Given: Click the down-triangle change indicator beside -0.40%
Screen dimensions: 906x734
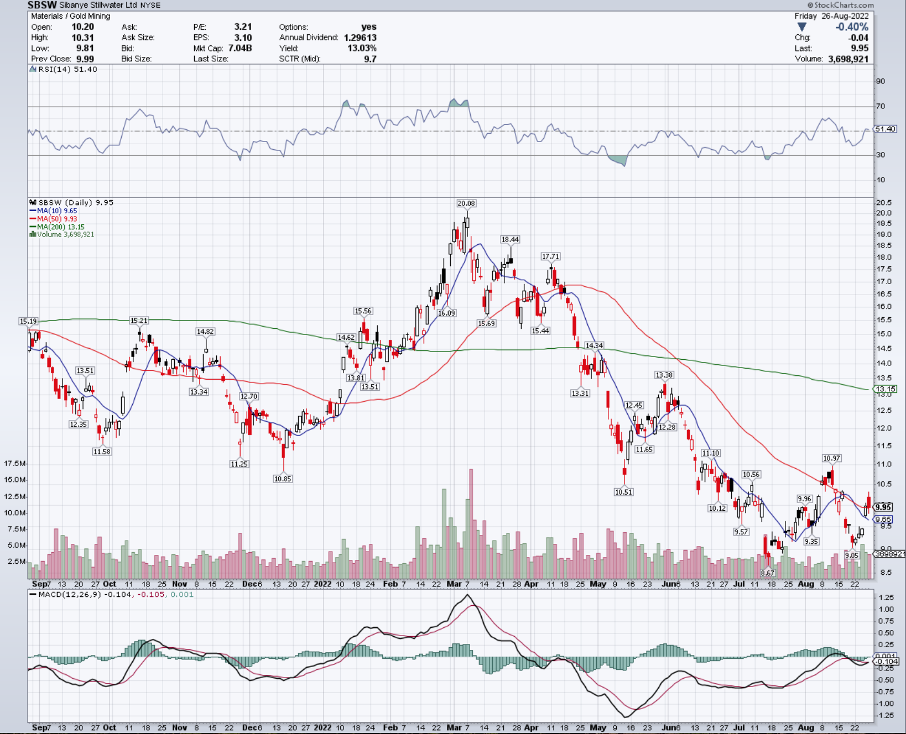Looking at the screenshot, I should (801, 27).
